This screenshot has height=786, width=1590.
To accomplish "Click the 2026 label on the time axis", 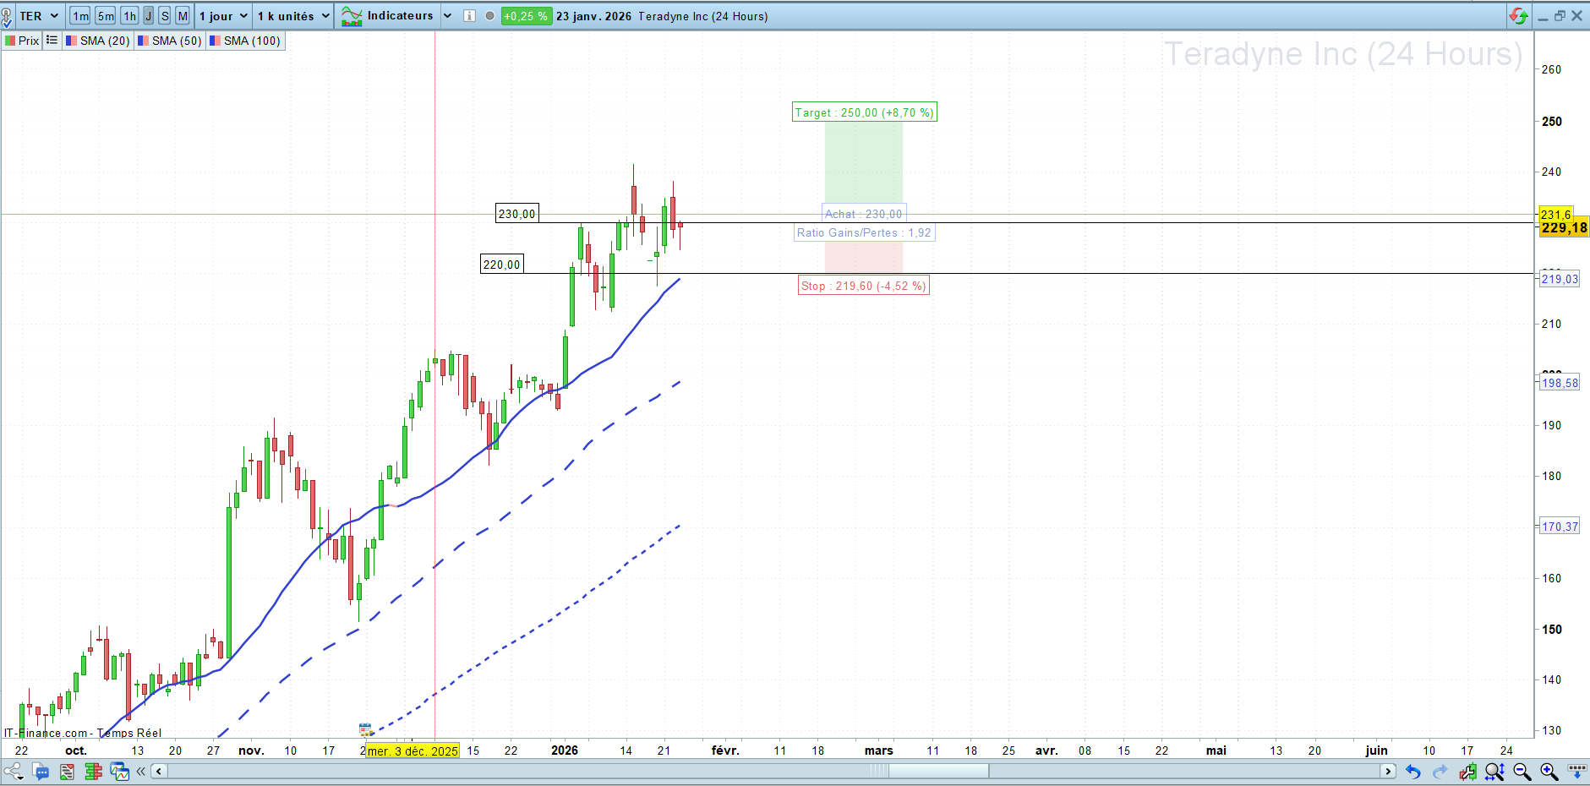I will (x=565, y=751).
